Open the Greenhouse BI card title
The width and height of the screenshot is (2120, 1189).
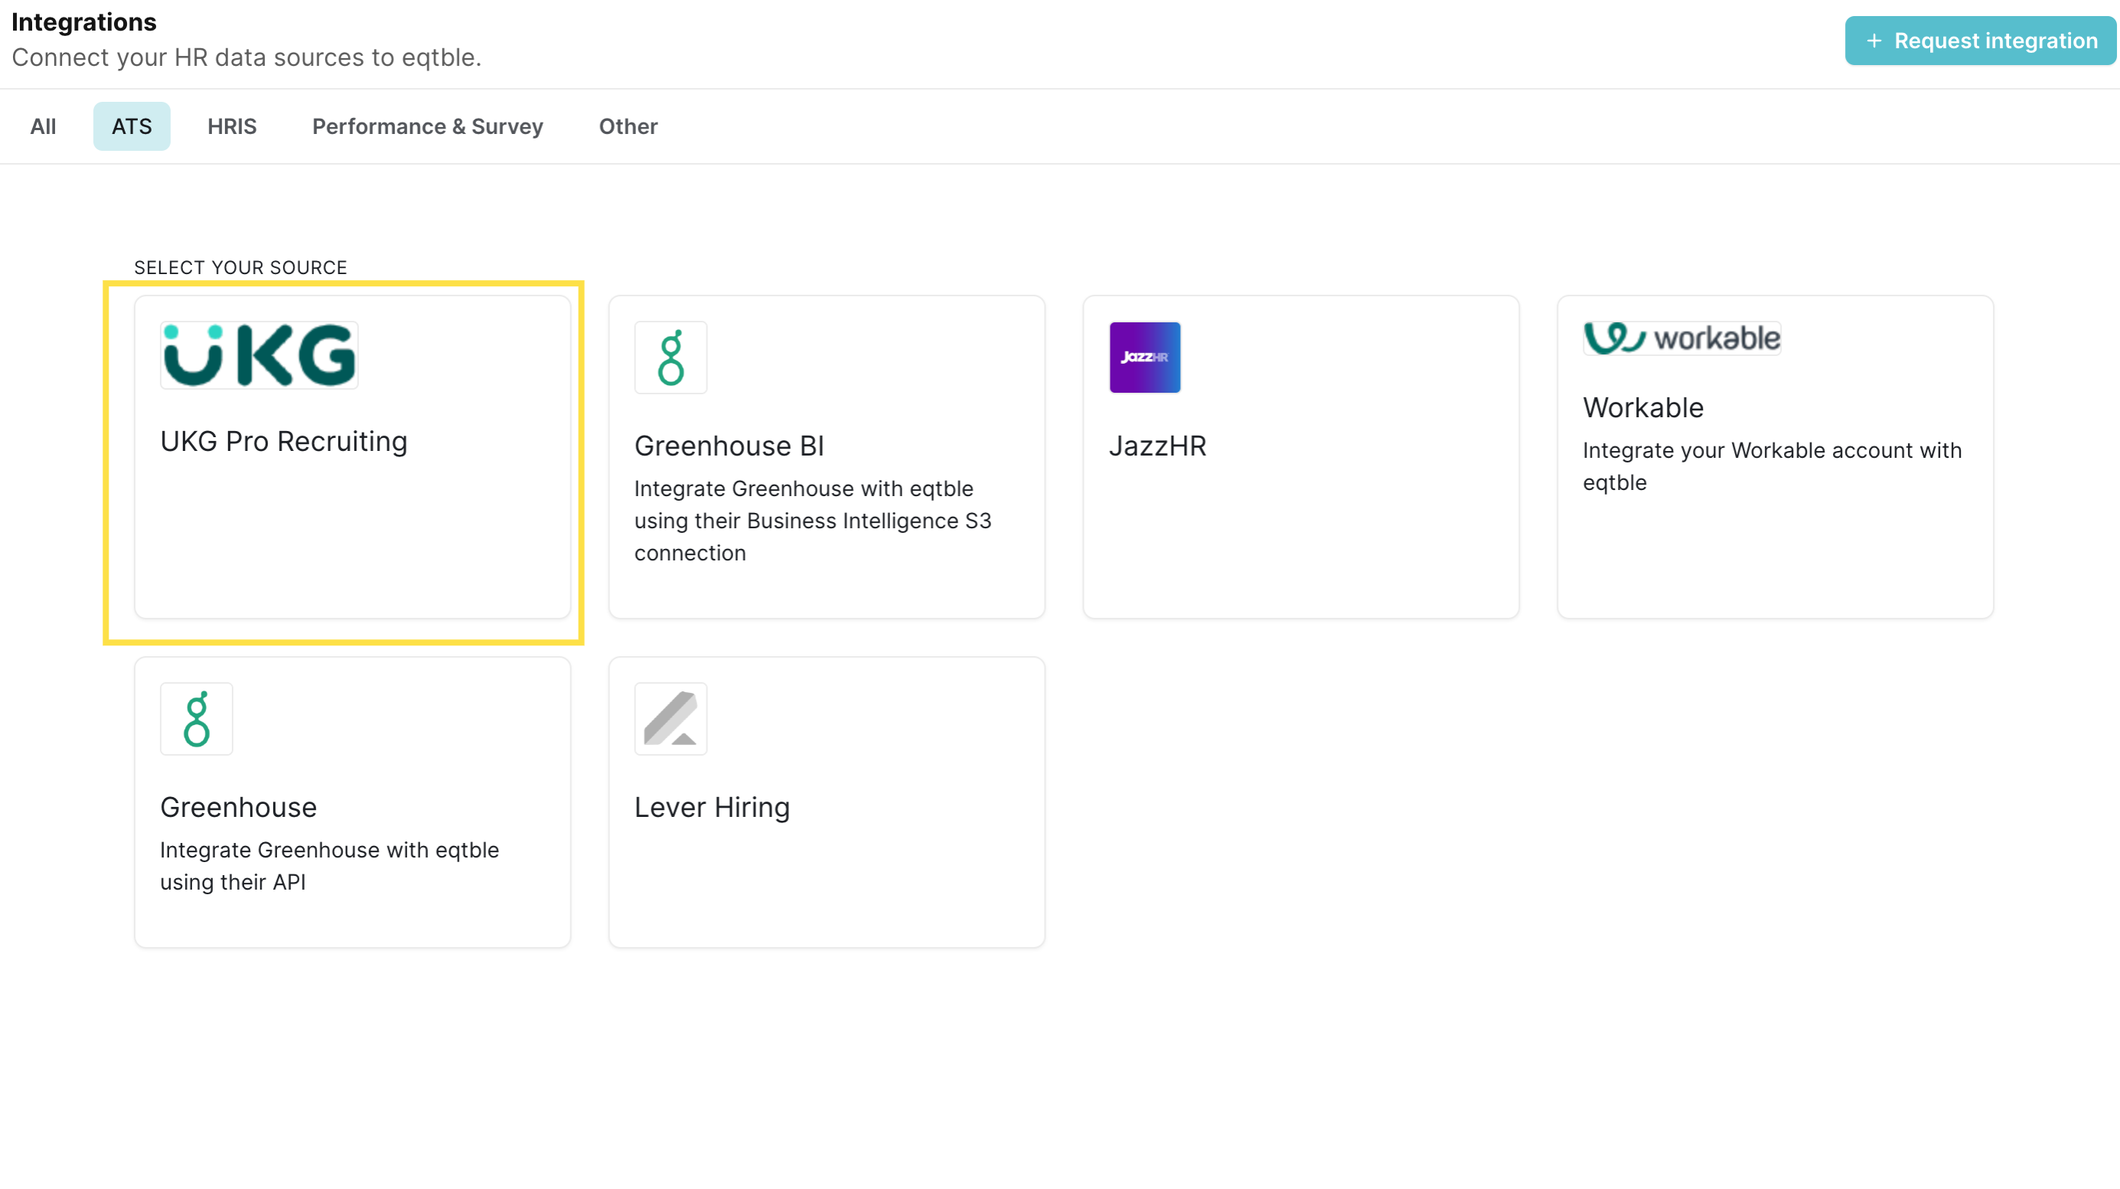click(x=729, y=446)
